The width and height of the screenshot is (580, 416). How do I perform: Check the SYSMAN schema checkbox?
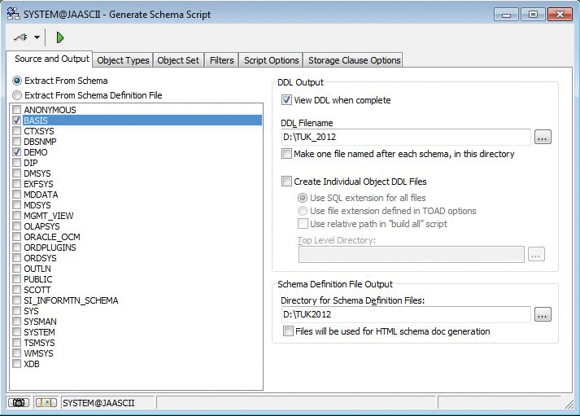click(16, 322)
